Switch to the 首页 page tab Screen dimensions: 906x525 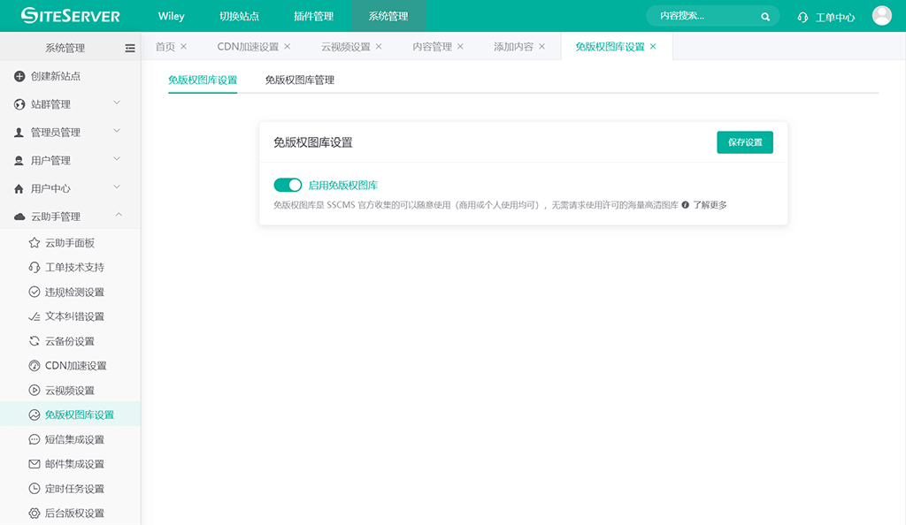pyautogui.click(x=165, y=47)
